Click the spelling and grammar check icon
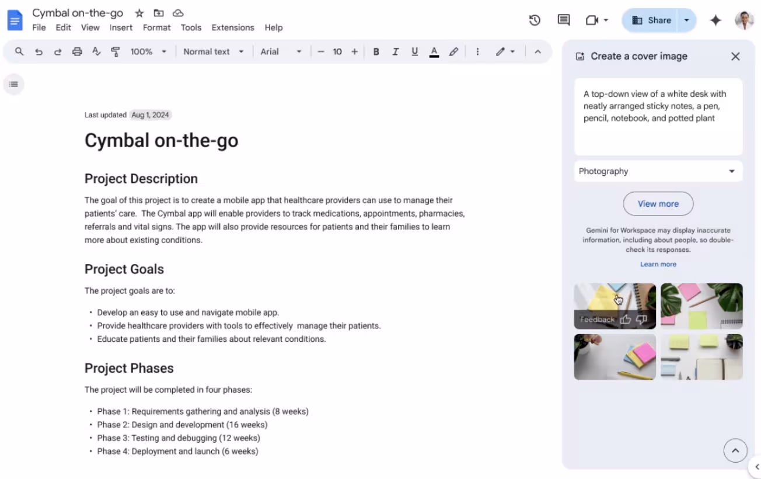Viewport: 761px width, 479px height. point(96,51)
